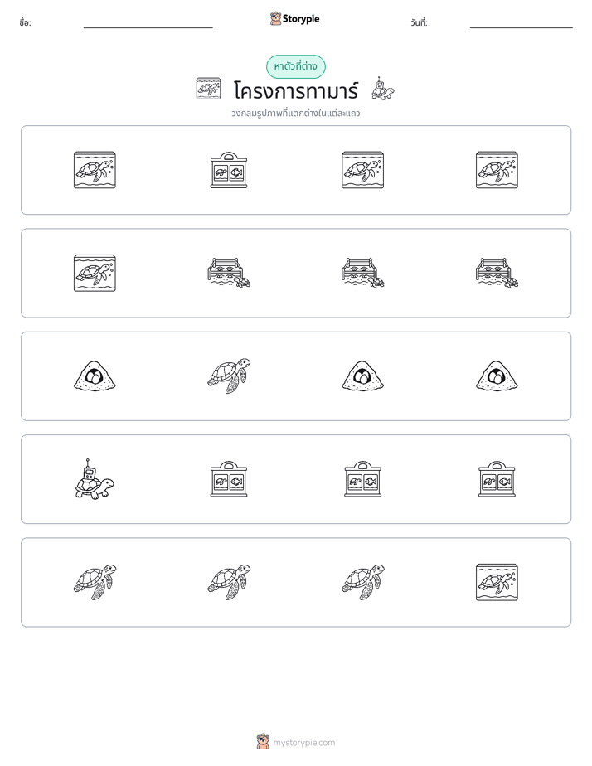
Task: Mark the turtle aquarium icon in row five
Action: click(x=497, y=582)
